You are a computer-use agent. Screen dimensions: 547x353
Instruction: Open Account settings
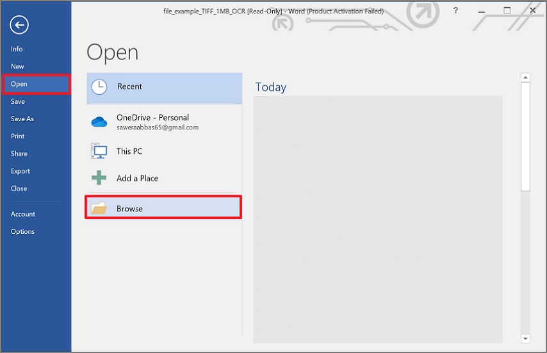tap(23, 214)
